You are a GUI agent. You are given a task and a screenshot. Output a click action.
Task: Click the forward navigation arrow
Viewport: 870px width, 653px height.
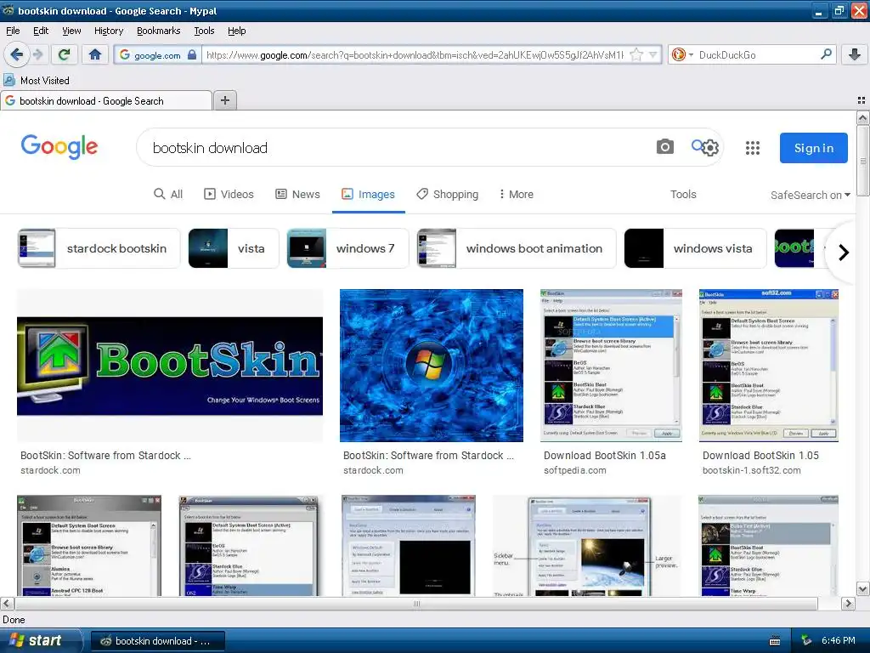point(37,54)
